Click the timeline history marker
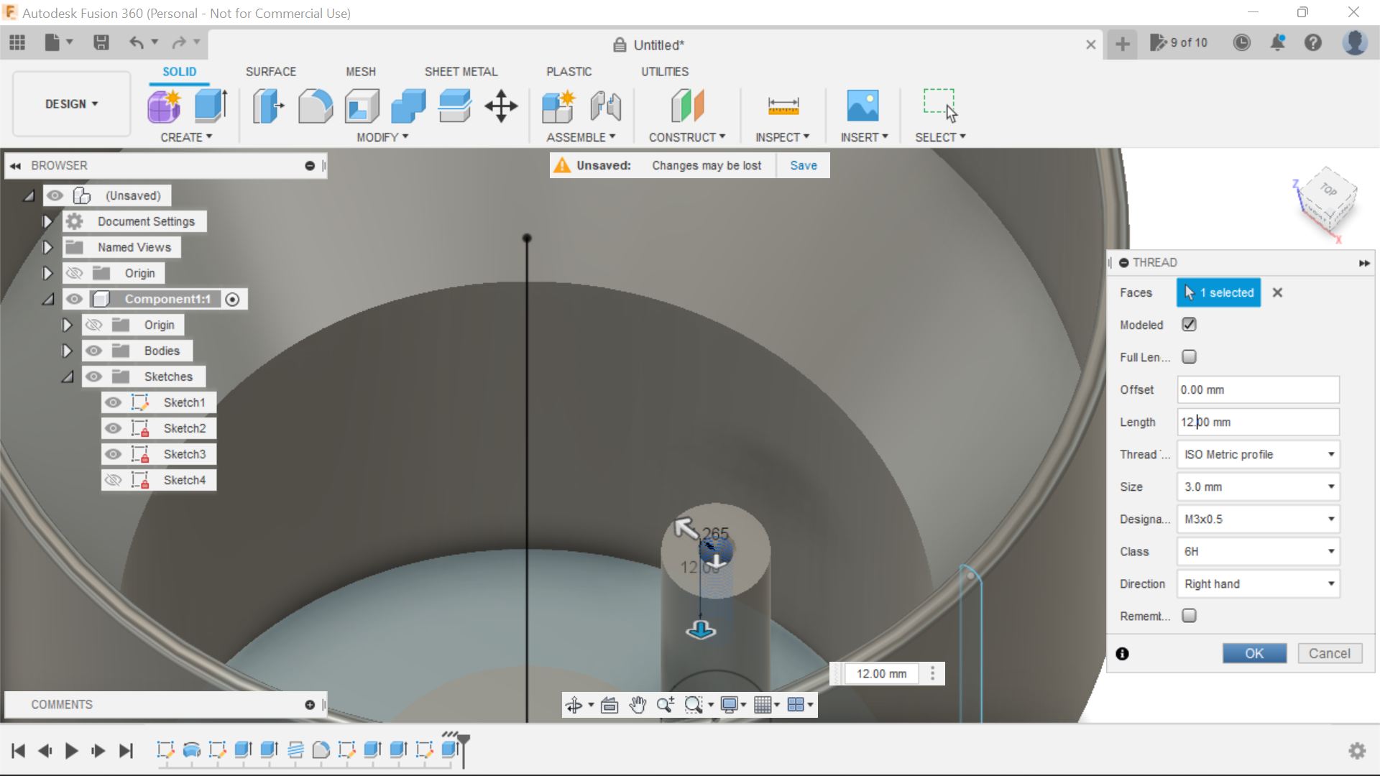The height and width of the screenshot is (776, 1380). (x=464, y=749)
